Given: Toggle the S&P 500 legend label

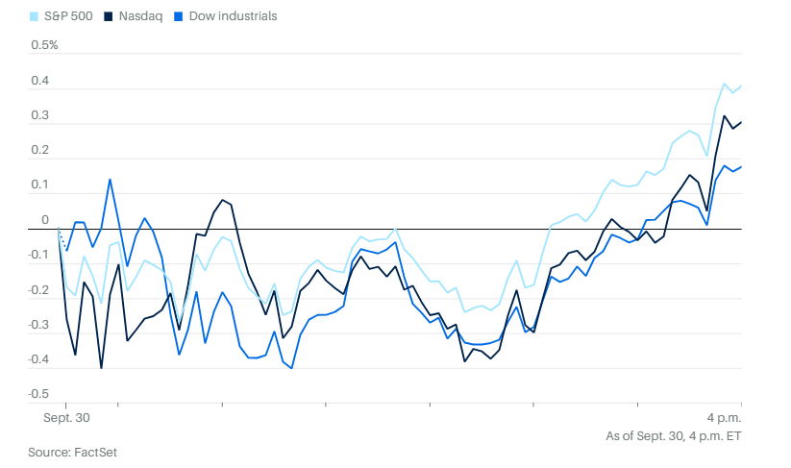Looking at the screenshot, I should click(68, 16).
